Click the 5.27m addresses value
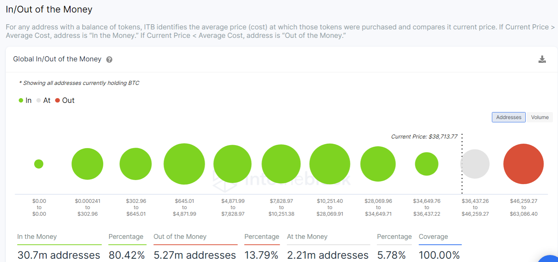Screen dimensions: 558x262 (x=195, y=255)
